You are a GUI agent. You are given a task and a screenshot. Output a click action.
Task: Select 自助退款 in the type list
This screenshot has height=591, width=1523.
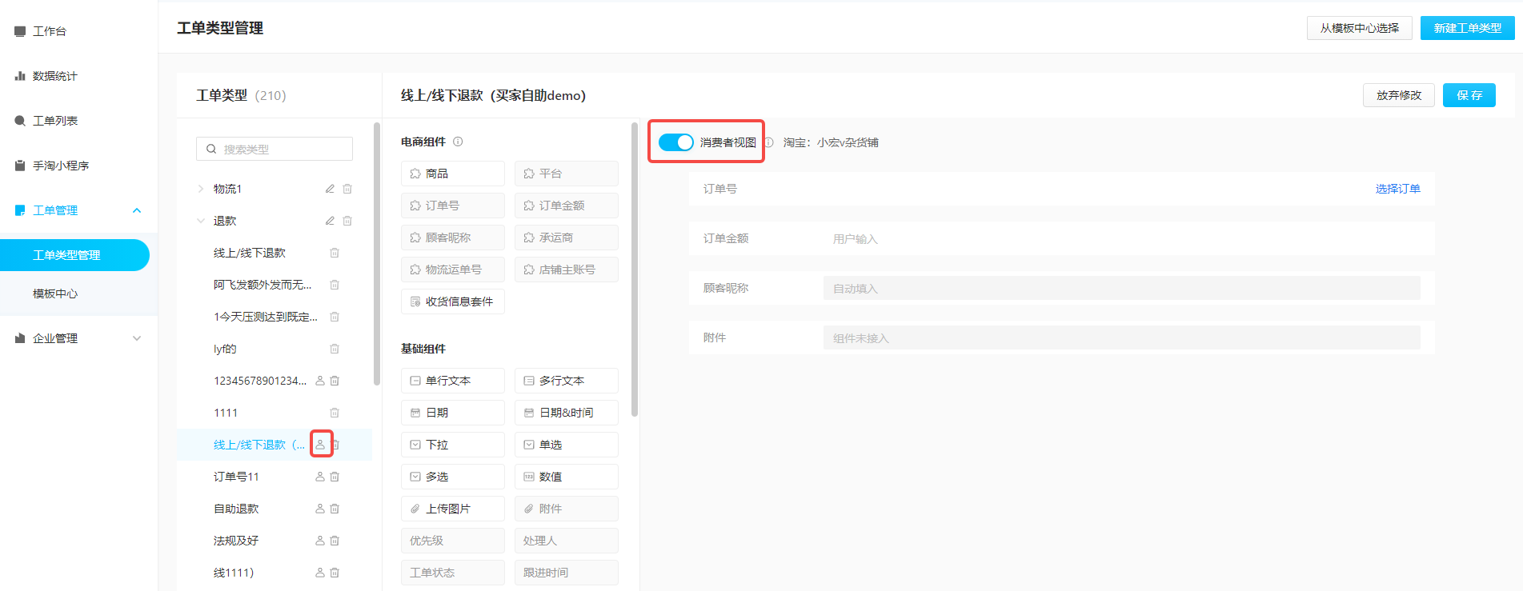click(x=236, y=509)
